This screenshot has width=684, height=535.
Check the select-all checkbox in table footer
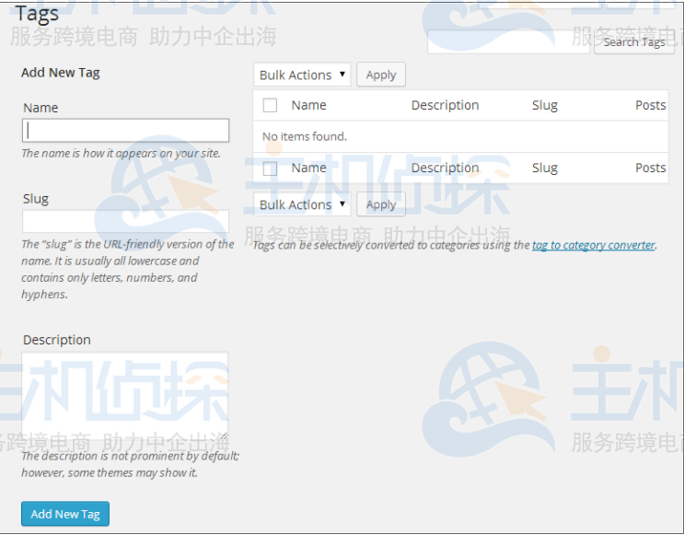click(x=270, y=168)
